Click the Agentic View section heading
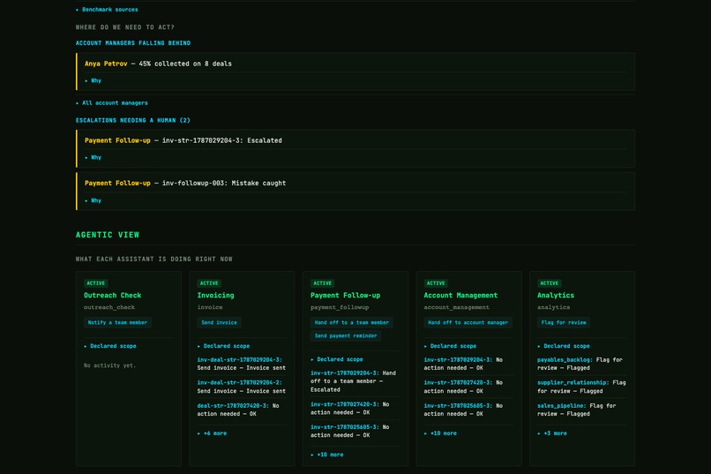Screen dimensions: 711x474 [x=108, y=235]
